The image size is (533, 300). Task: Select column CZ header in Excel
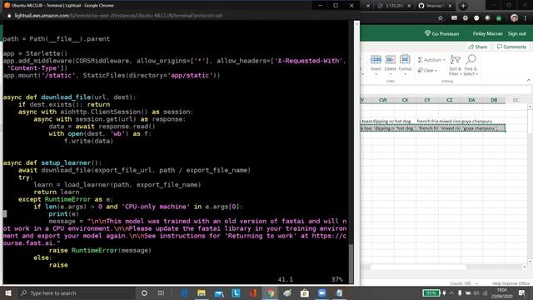(450, 100)
